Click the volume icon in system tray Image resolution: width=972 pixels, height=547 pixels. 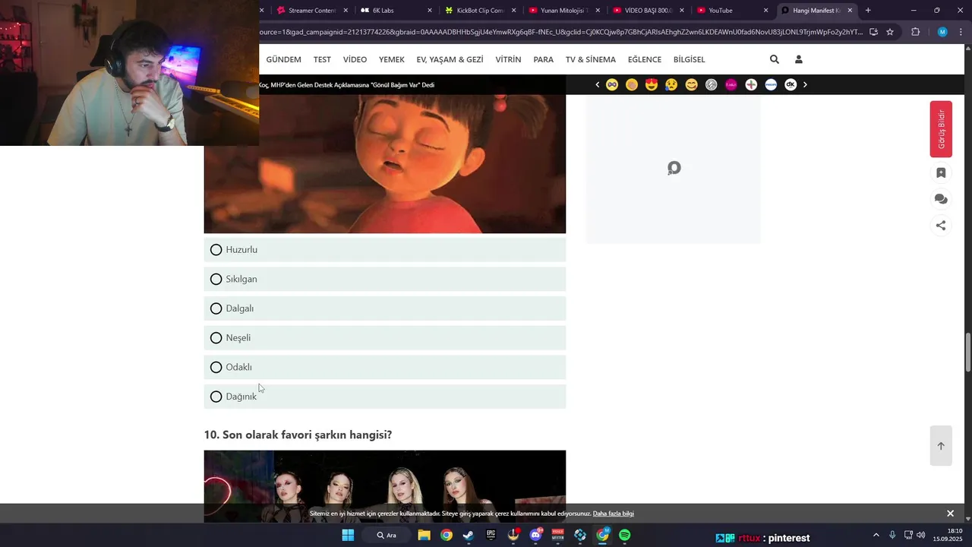(x=920, y=535)
